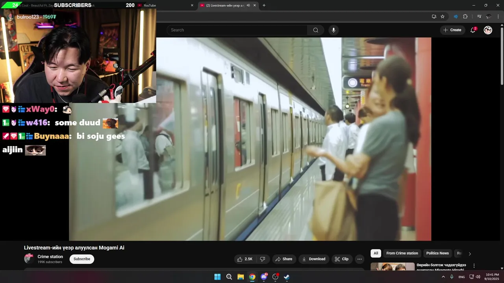Switch to the YouTube tab

[x=150, y=6]
